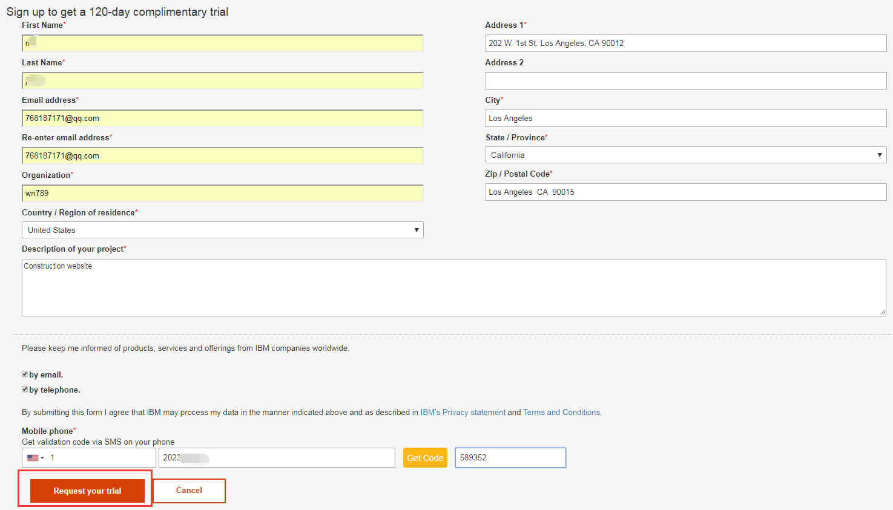
Task: Click the City field showing Los Angeles
Action: tap(685, 119)
